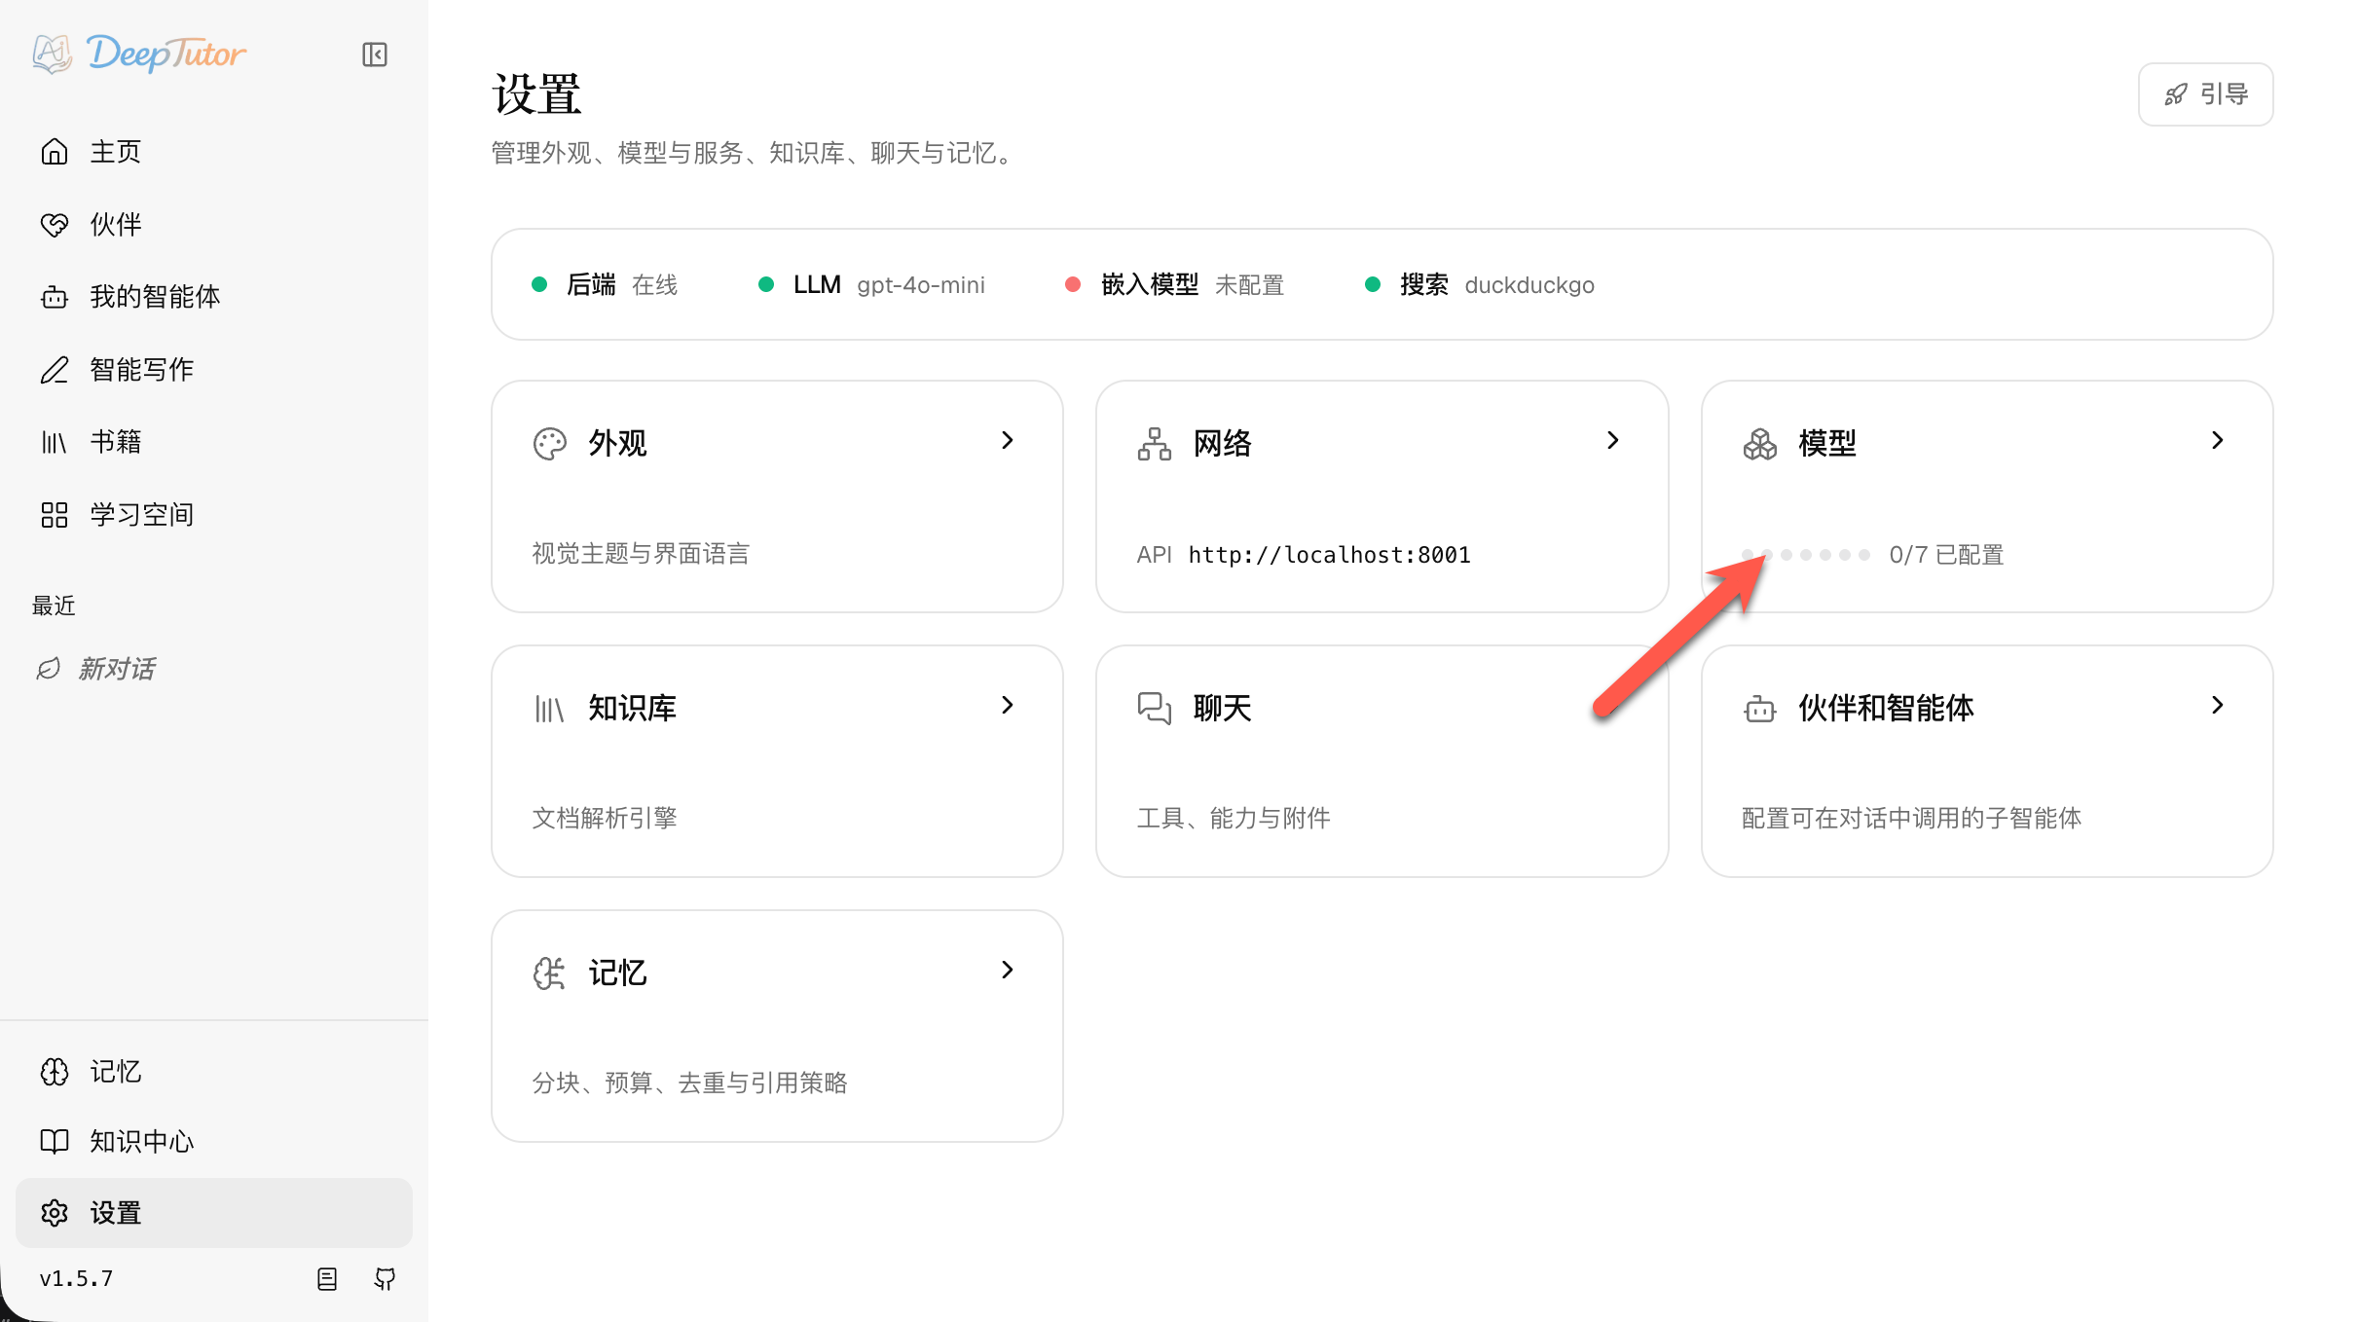This screenshot has height=1322, width=2358.
Task: Open the 外观 settings card title
Action: tap(618, 444)
